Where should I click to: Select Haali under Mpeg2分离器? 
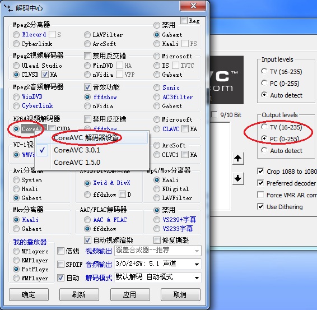[x=157, y=44]
